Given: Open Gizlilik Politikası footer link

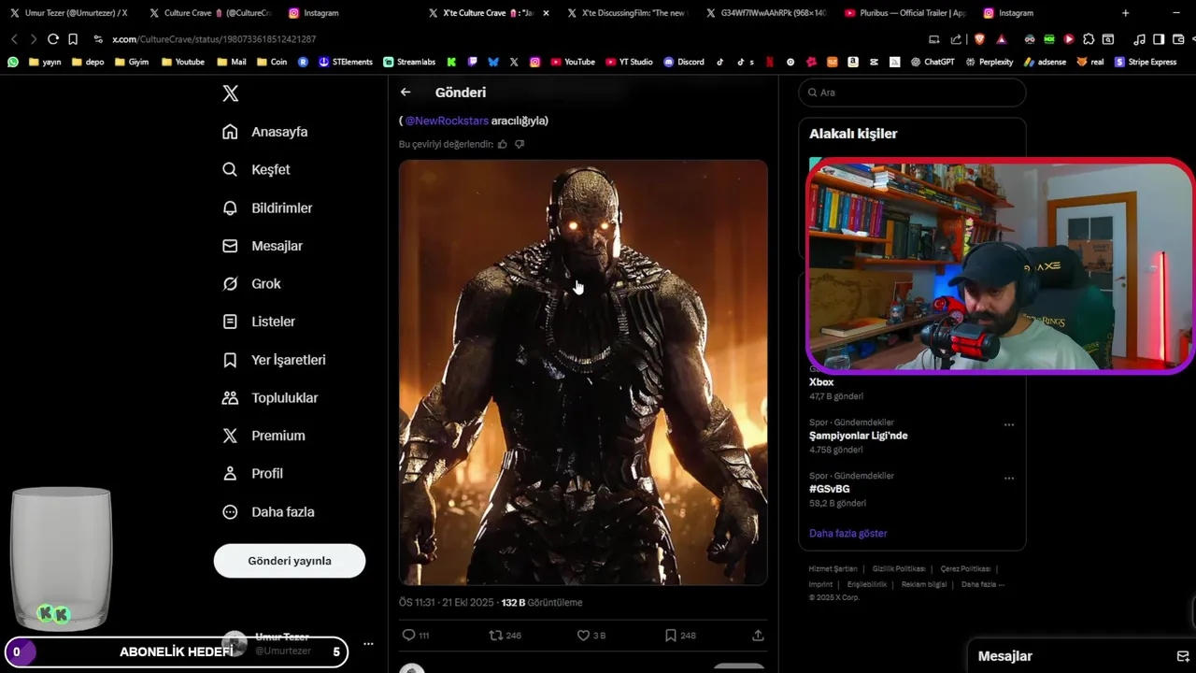Looking at the screenshot, I should (898, 568).
